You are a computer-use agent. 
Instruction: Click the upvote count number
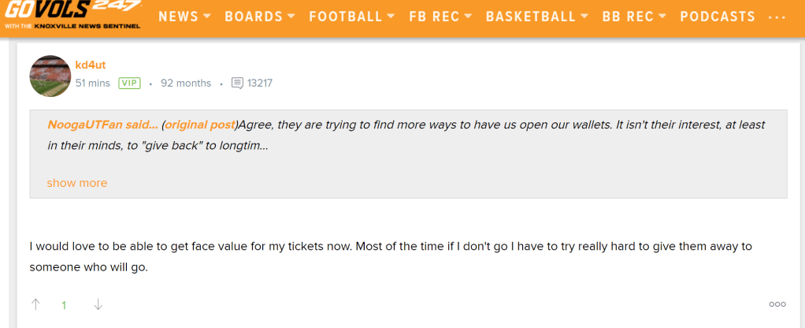pyautogui.click(x=65, y=305)
